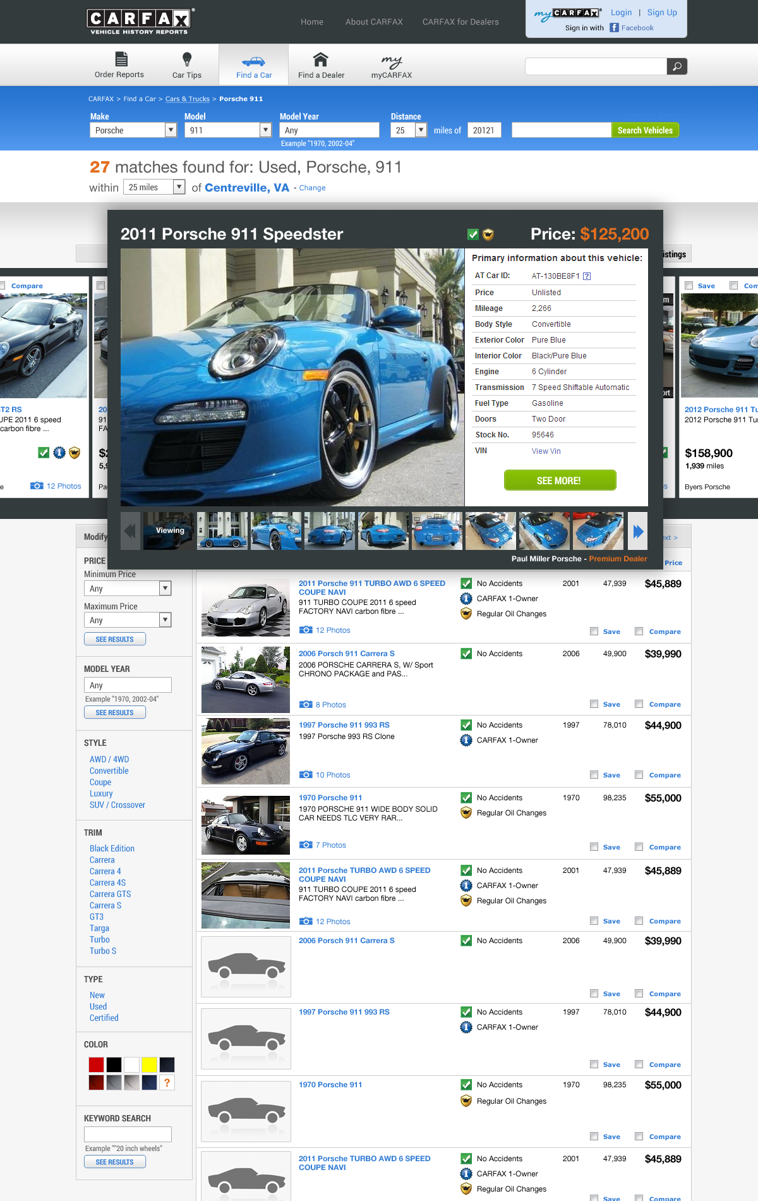
Task: Click the Model Year sidebar input
Action: (128, 685)
